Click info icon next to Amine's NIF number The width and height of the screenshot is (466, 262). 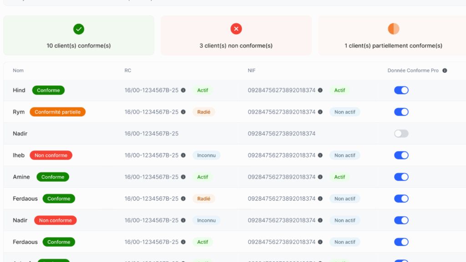[x=320, y=177]
